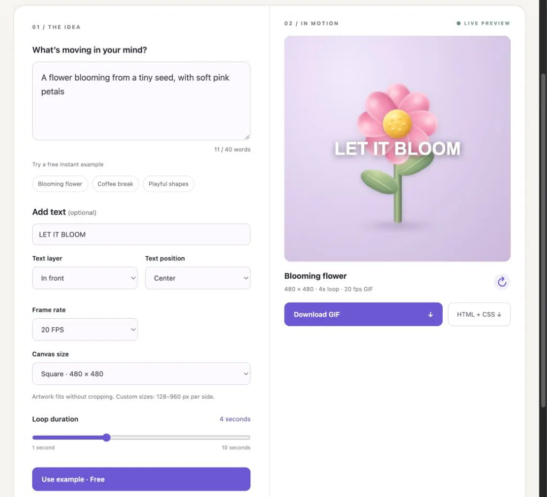547x497 pixels.
Task: Click the HTML + CSS export button
Action: (479, 314)
